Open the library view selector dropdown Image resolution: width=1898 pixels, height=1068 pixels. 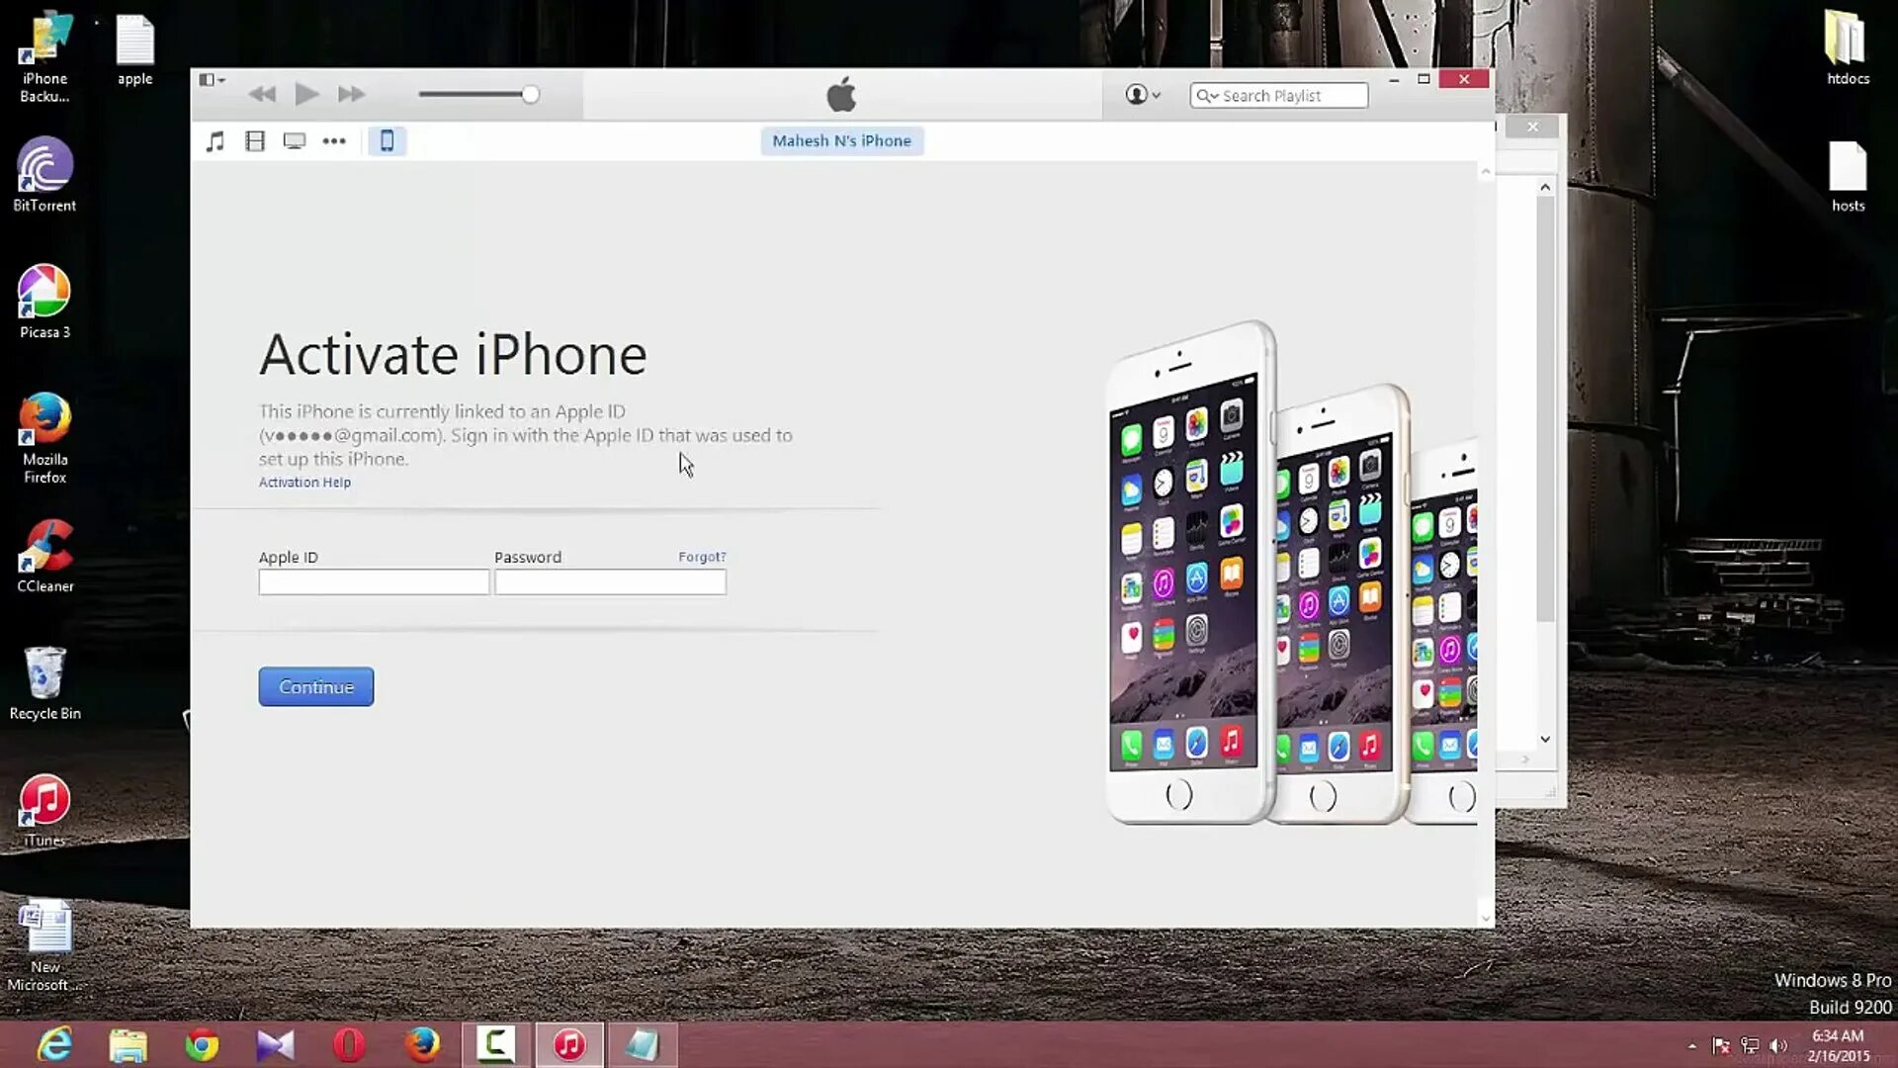click(211, 79)
